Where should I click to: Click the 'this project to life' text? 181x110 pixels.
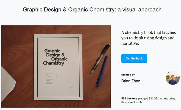[132, 102]
